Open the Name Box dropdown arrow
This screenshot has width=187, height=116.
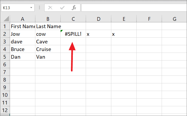click(x=31, y=8)
